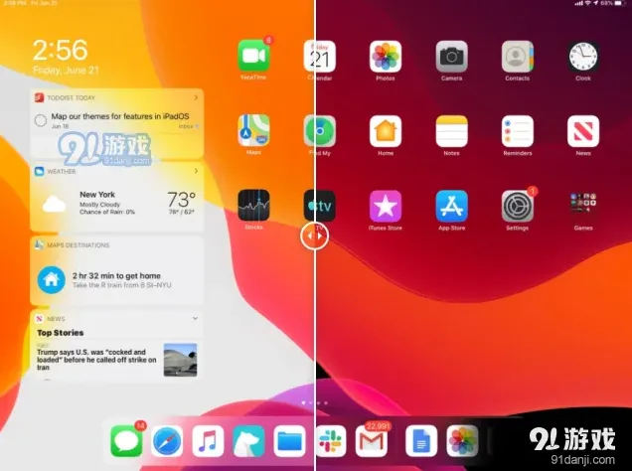Collapse the News widget chevron
This screenshot has height=471, width=632.
[195, 318]
